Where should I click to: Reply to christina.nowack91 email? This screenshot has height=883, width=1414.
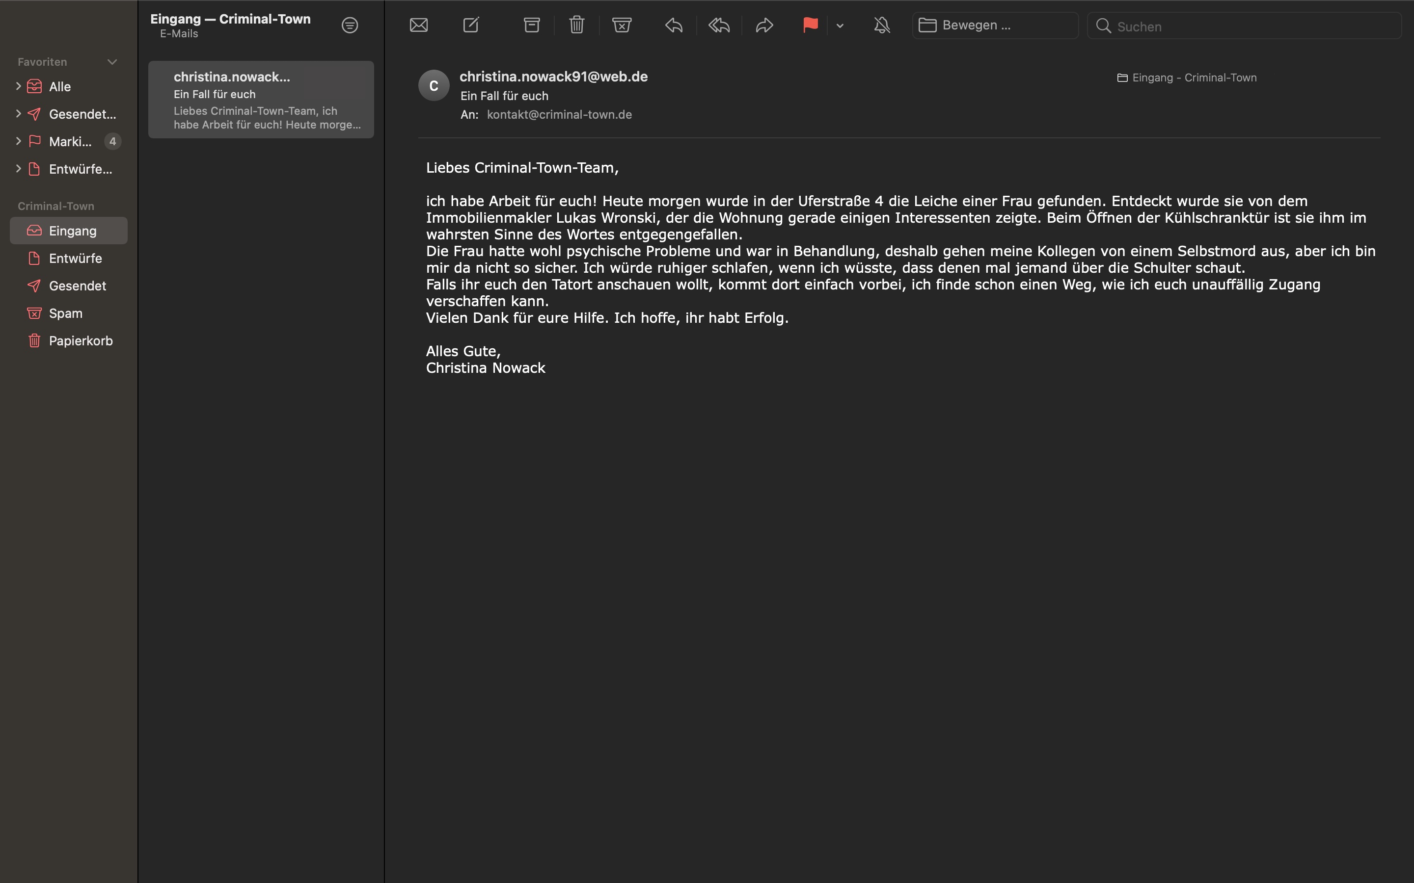point(674,25)
